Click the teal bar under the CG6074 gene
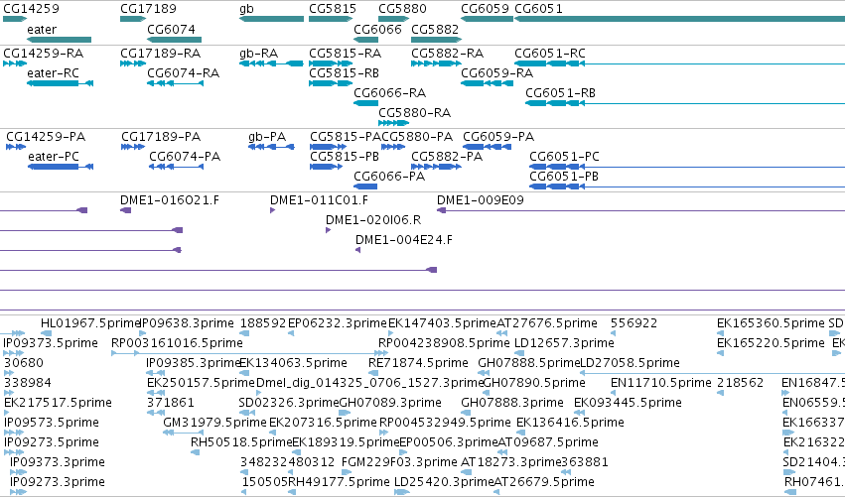845x497 pixels. [174, 40]
